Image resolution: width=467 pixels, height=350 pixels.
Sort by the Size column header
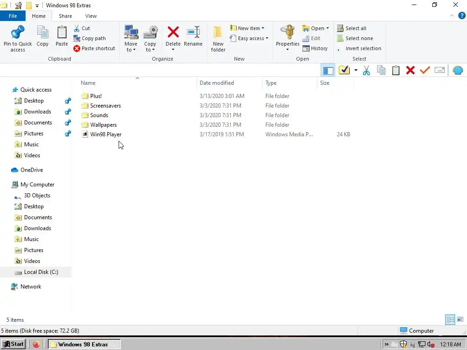[325, 83]
